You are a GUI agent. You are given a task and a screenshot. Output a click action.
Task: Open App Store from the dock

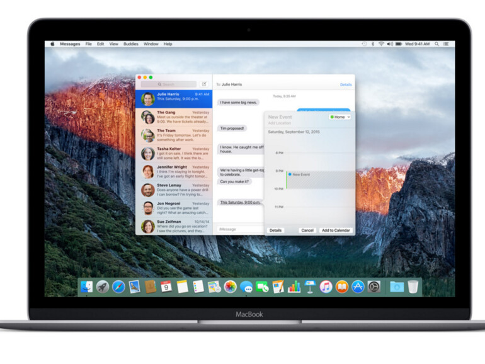pyautogui.click(x=358, y=287)
